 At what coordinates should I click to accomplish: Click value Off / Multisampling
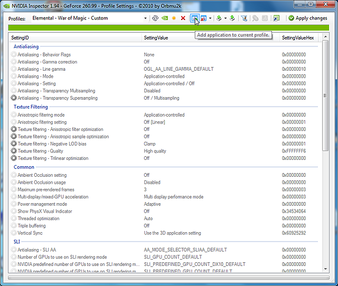click(162, 98)
